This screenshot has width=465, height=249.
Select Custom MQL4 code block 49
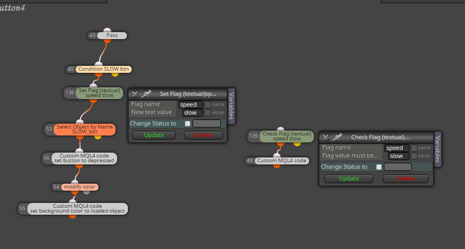(x=282, y=161)
